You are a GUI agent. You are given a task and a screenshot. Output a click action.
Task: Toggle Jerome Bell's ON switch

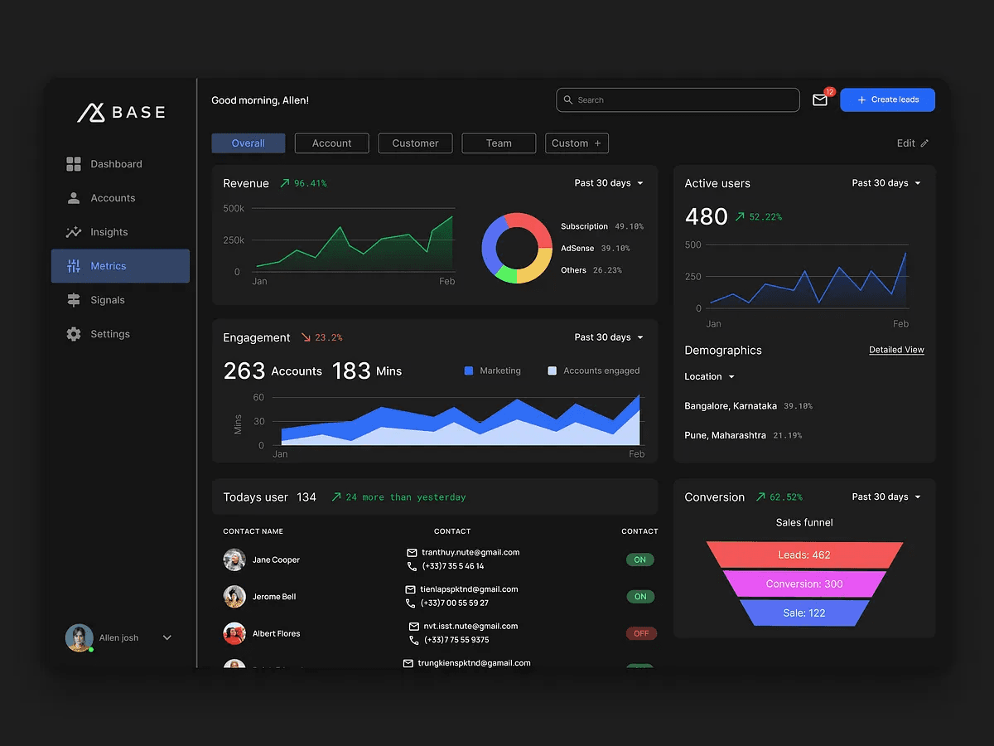(640, 597)
